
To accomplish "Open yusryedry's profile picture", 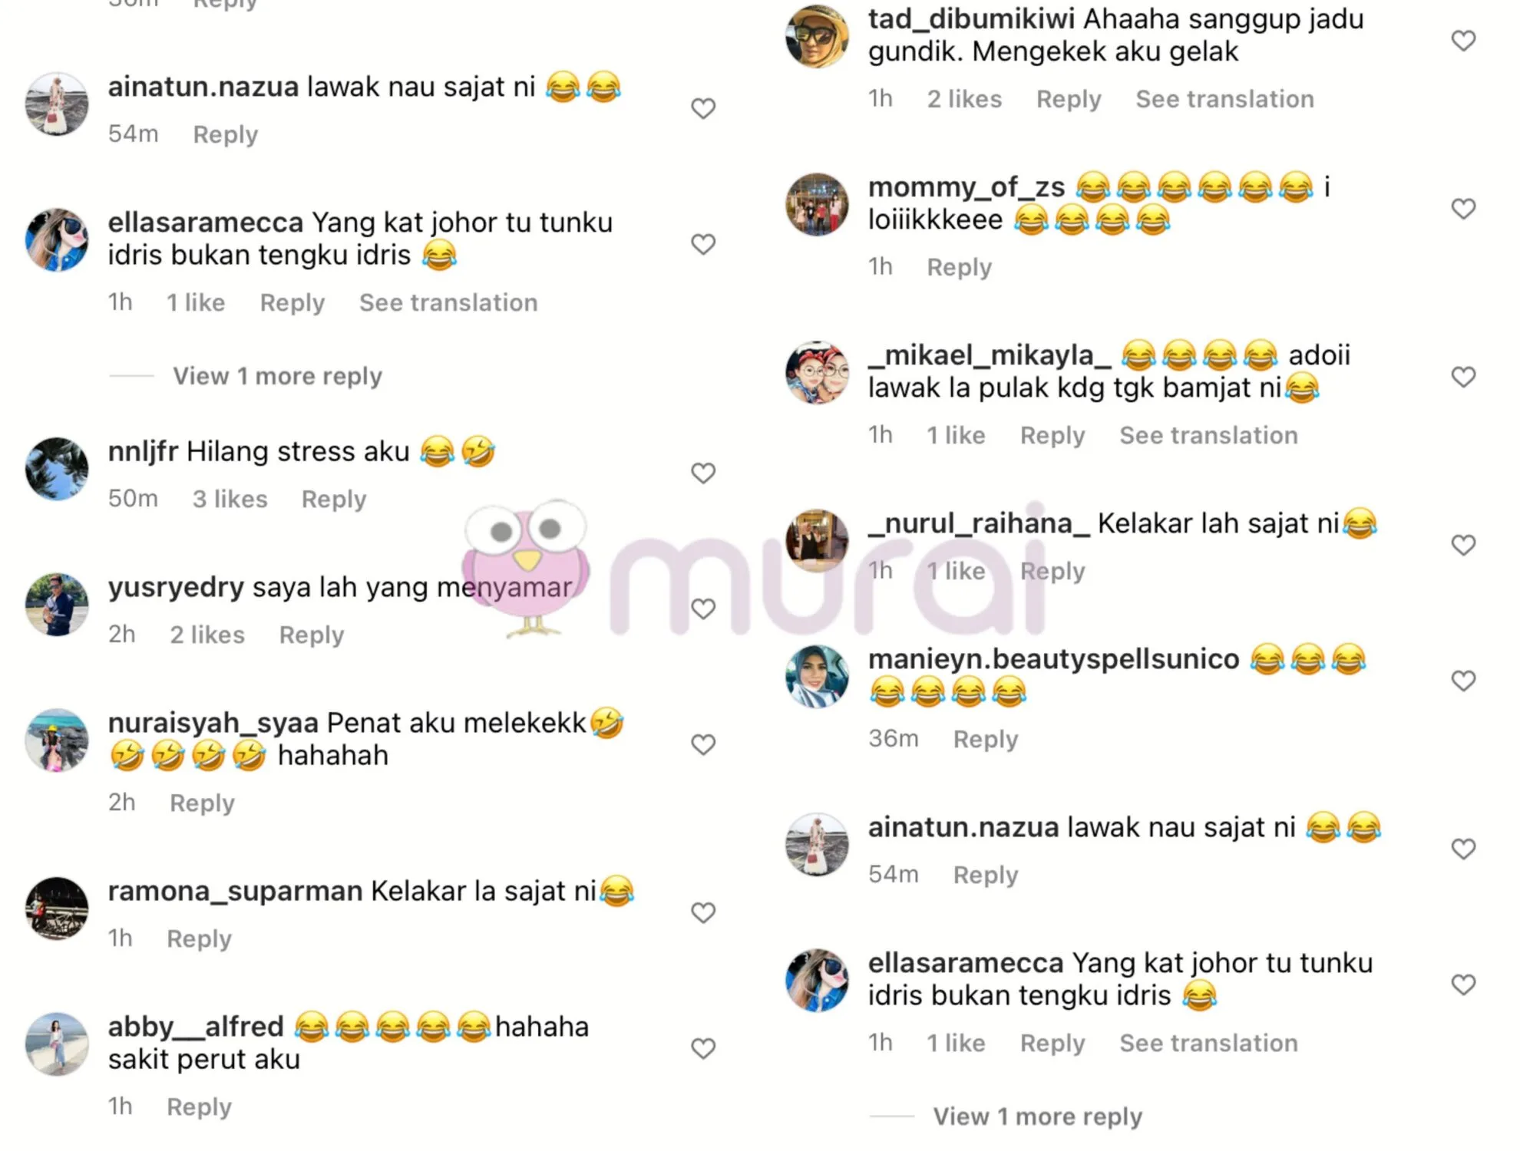I will tap(57, 605).
